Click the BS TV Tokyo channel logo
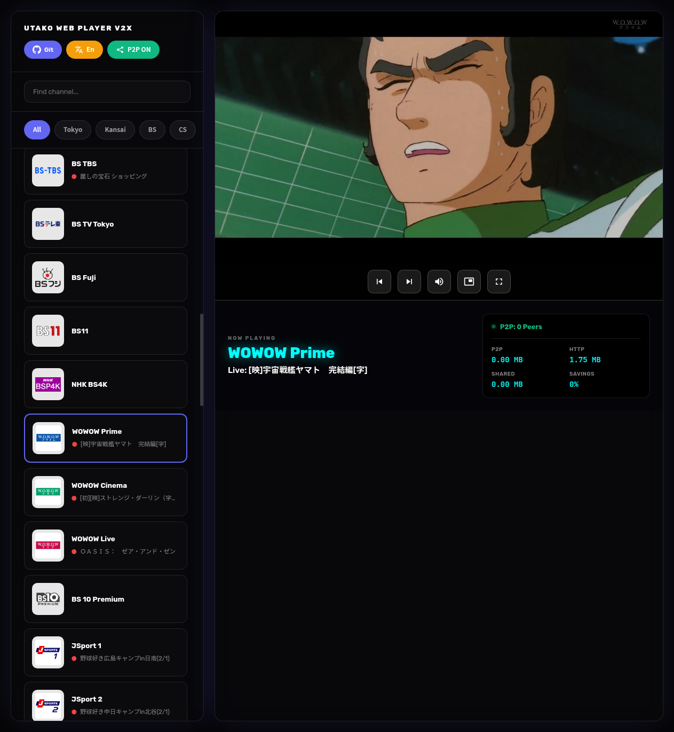This screenshot has width=674, height=732. (48, 224)
